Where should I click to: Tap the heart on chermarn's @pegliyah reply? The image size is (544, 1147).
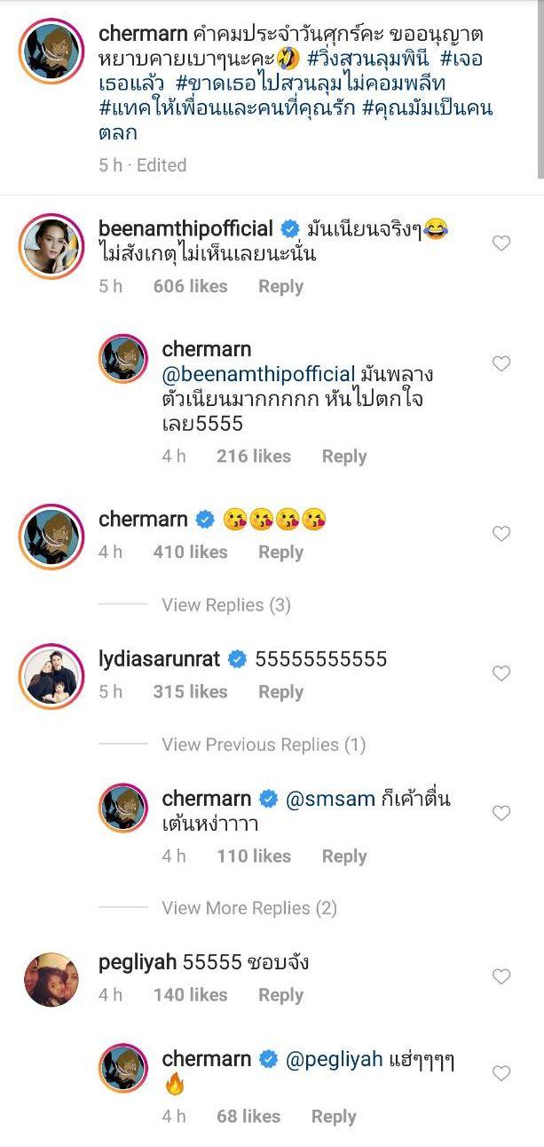click(501, 1073)
